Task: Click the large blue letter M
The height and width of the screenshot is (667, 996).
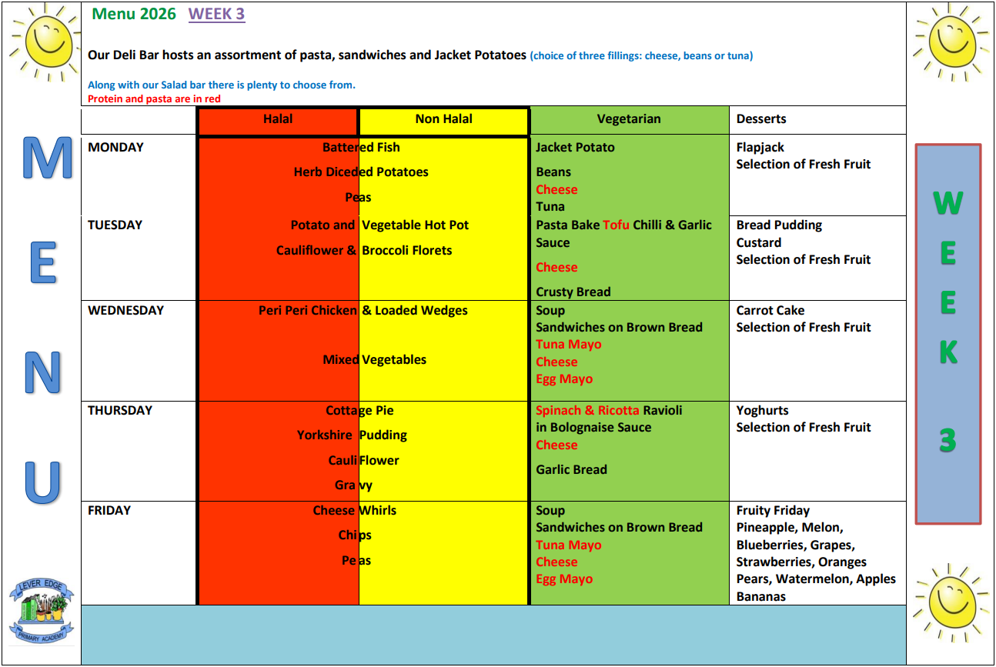Action: click(46, 159)
